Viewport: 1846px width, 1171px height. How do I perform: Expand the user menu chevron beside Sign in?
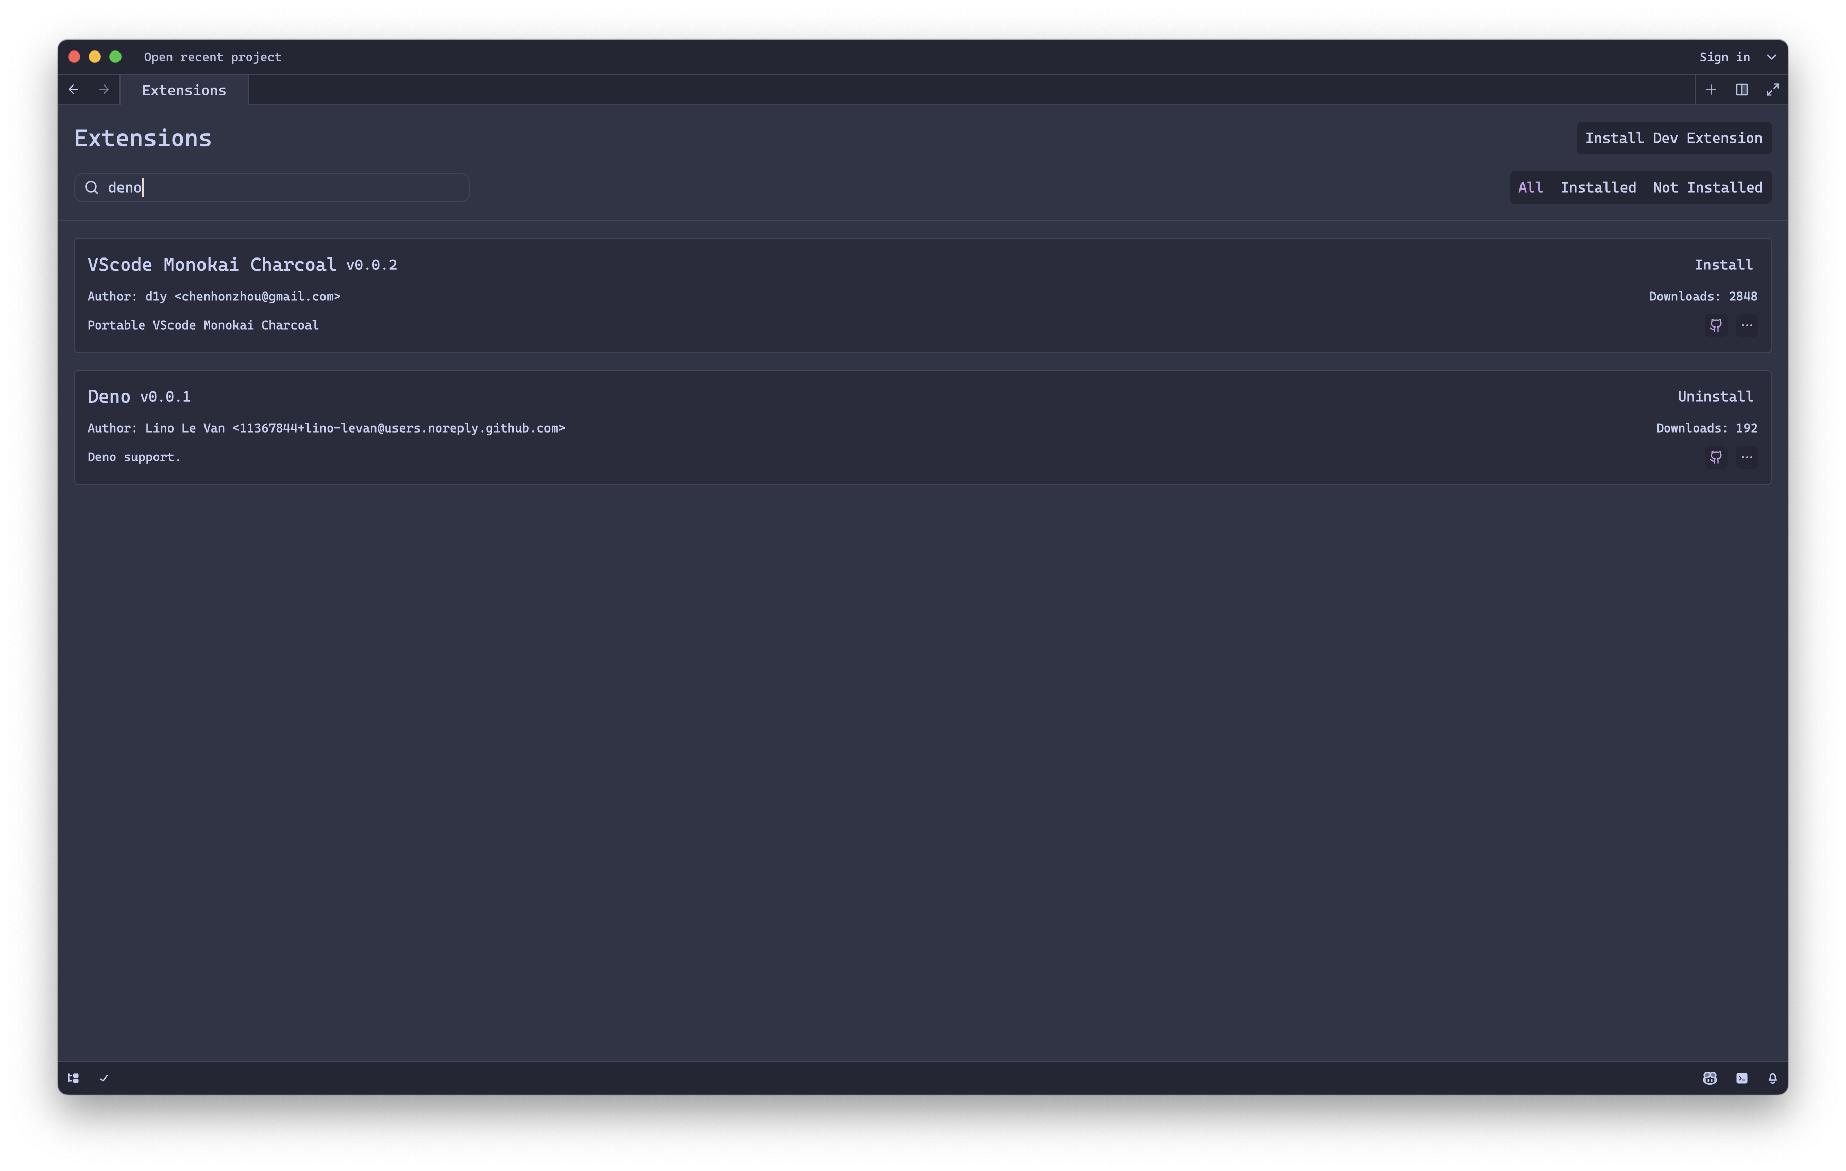[1772, 58]
